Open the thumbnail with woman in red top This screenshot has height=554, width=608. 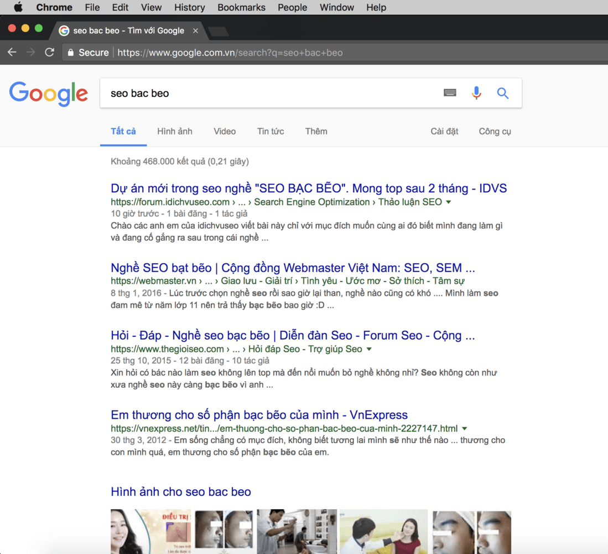[384, 531]
